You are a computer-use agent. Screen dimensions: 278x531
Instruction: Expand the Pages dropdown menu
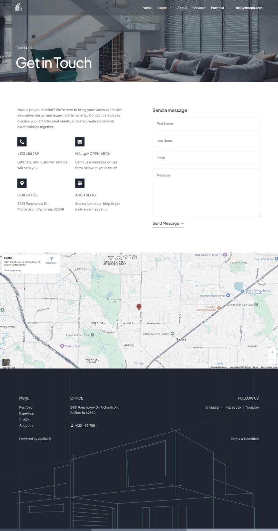[164, 8]
